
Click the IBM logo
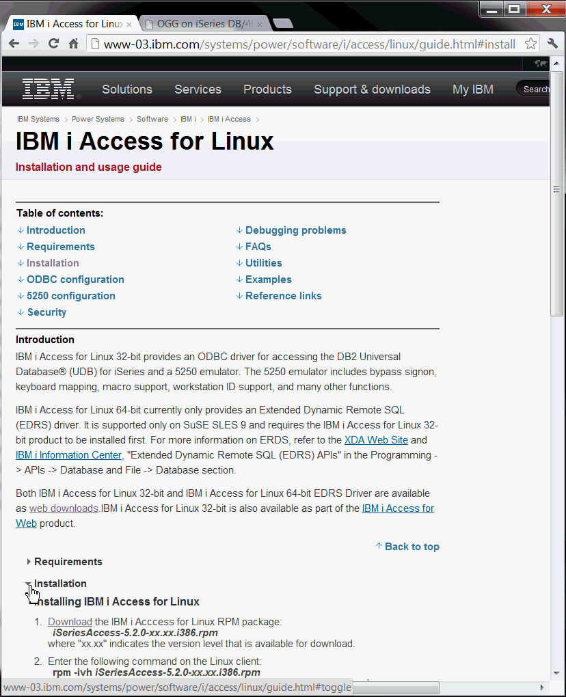coord(50,89)
